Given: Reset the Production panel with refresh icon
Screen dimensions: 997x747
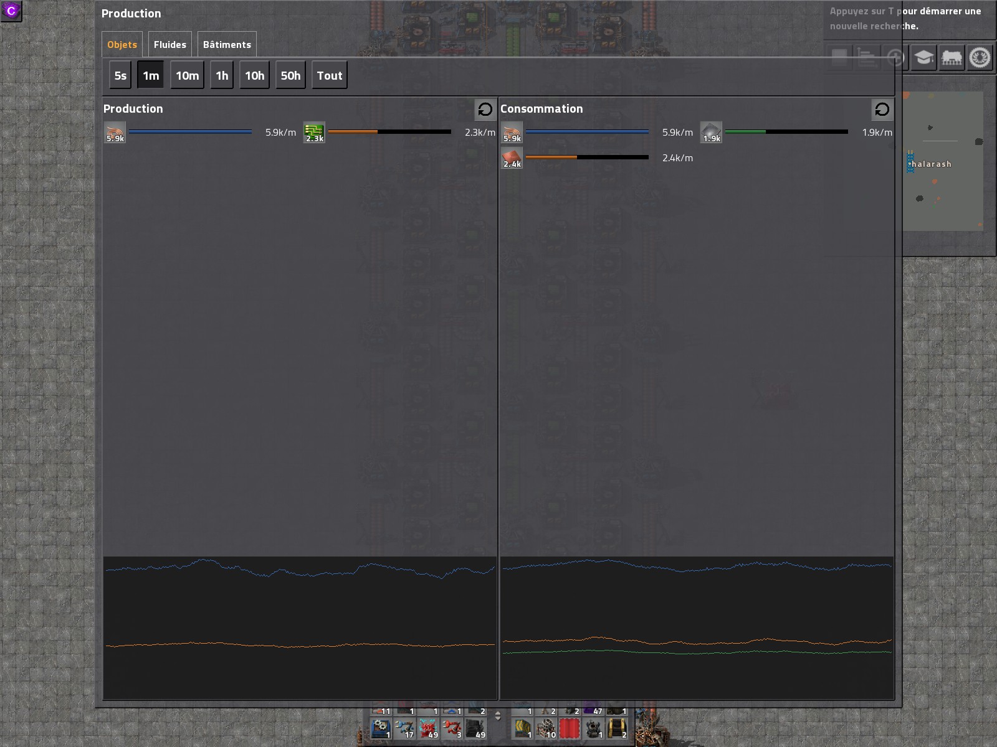Looking at the screenshot, I should click(x=485, y=110).
